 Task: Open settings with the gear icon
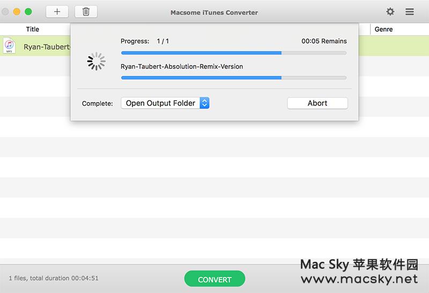[x=390, y=12]
